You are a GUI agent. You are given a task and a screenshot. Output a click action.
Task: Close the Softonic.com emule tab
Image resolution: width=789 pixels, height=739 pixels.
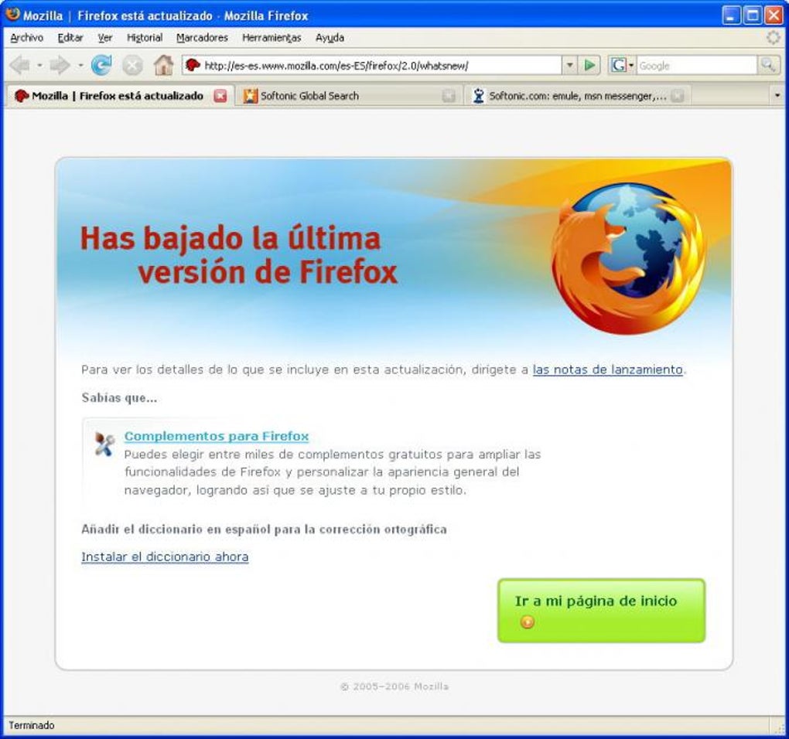tap(678, 96)
